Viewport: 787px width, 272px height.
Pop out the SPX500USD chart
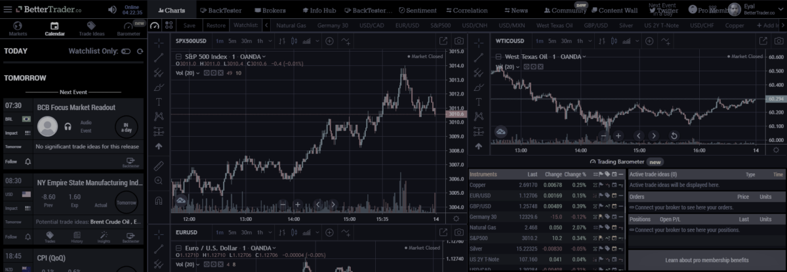click(444, 41)
